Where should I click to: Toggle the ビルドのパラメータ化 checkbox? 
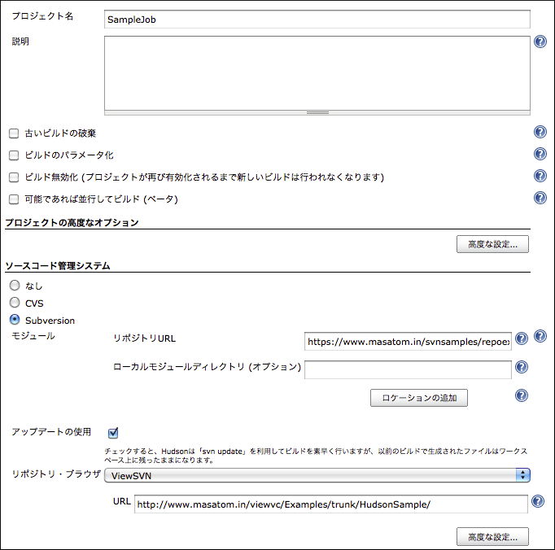point(13,155)
